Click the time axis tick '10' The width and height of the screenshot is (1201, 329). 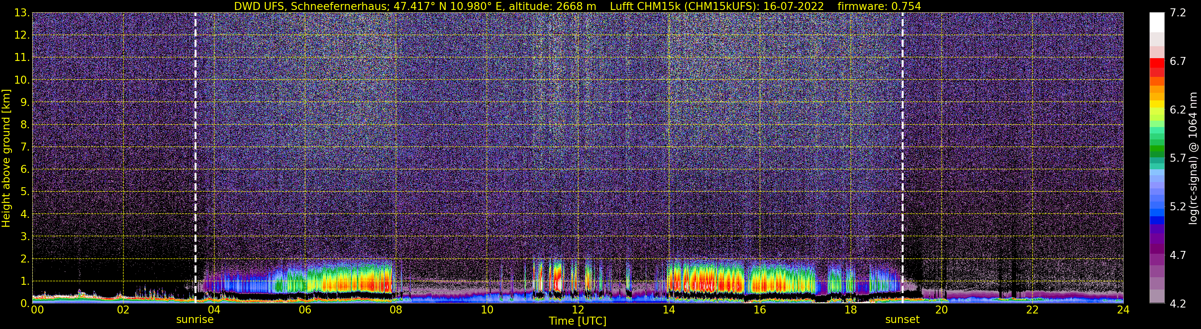pos(487,310)
